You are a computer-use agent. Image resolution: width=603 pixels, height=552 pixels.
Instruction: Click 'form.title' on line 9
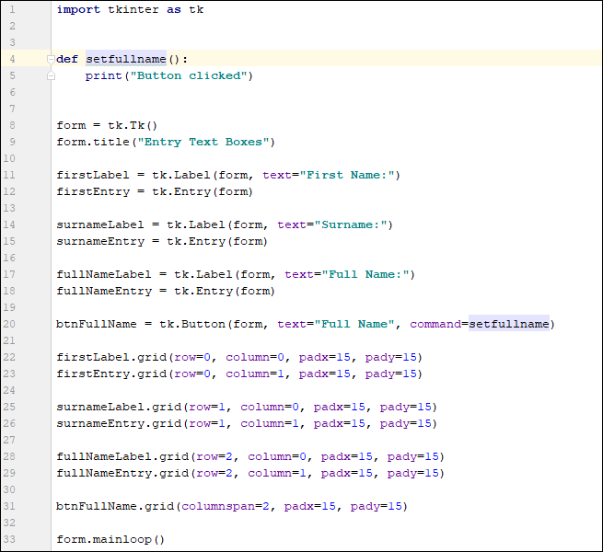coord(93,142)
